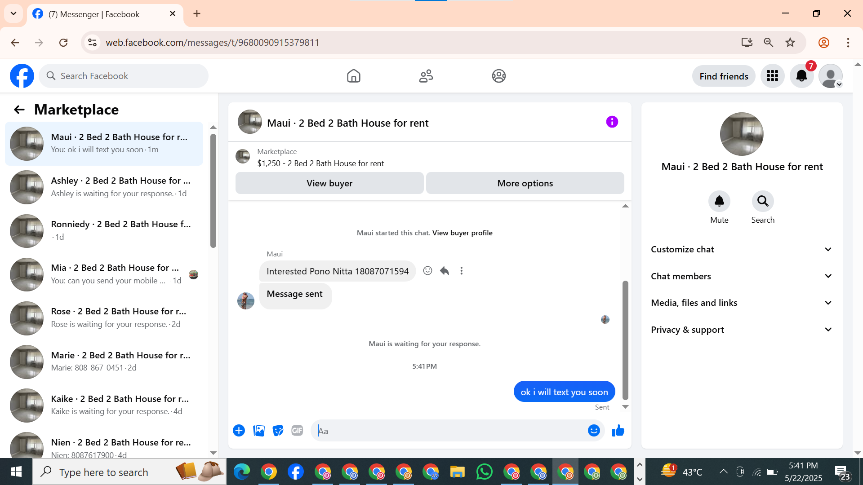Open the Facebook logo home link
The height and width of the screenshot is (485, 863).
[x=22, y=76]
